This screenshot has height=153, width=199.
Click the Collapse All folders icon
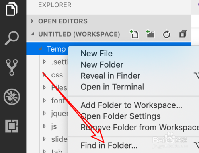tap(183, 34)
